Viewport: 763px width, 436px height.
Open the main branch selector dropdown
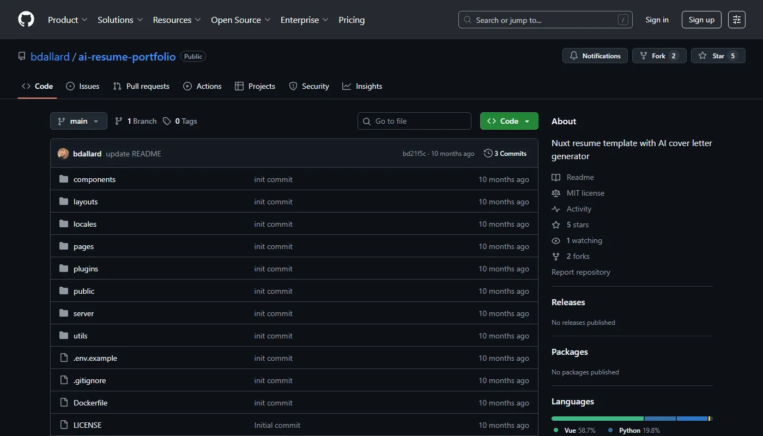pyautogui.click(x=78, y=121)
